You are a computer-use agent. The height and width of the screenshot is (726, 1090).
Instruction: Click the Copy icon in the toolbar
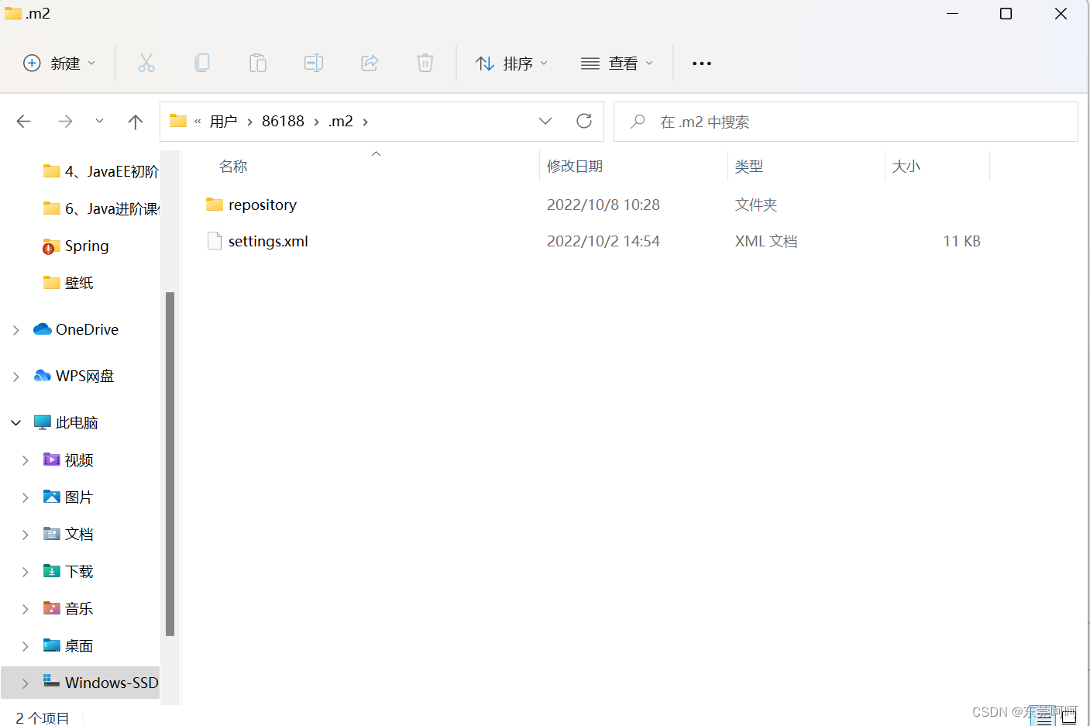pyautogui.click(x=202, y=63)
